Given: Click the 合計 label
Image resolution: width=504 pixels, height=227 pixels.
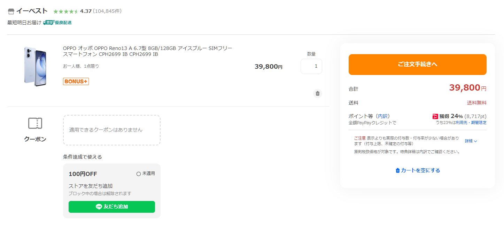Looking at the screenshot, I should (x=354, y=89).
